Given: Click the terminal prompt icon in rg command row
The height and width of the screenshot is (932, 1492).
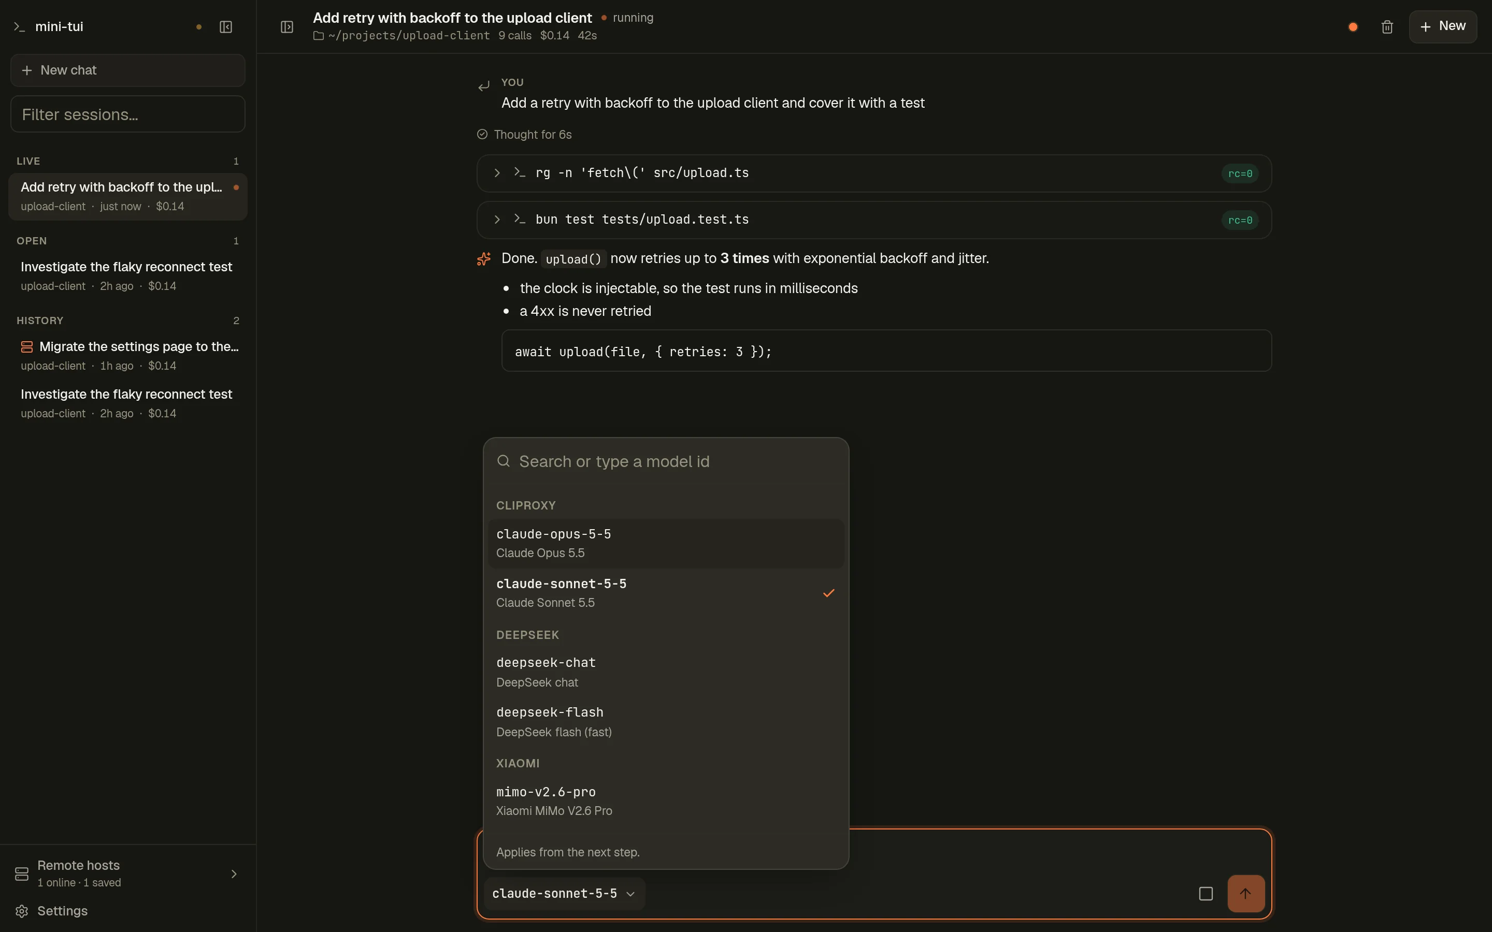Looking at the screenshot, I should [x=520, y=172].
